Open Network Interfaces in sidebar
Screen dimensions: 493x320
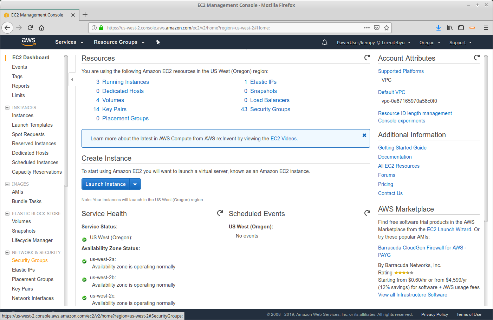pyautogui.click(x=33, y=298)
